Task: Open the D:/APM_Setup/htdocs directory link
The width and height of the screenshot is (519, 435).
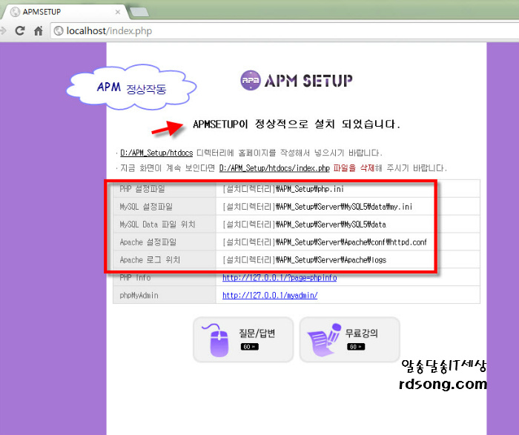Action: tap(156, 153)
